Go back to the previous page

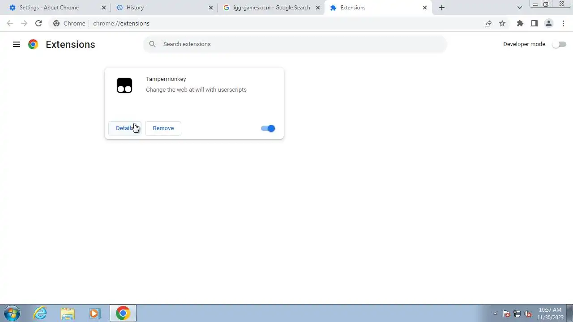[10, 23]
